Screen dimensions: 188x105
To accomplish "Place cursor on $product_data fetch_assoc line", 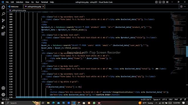I will point(64,30).
